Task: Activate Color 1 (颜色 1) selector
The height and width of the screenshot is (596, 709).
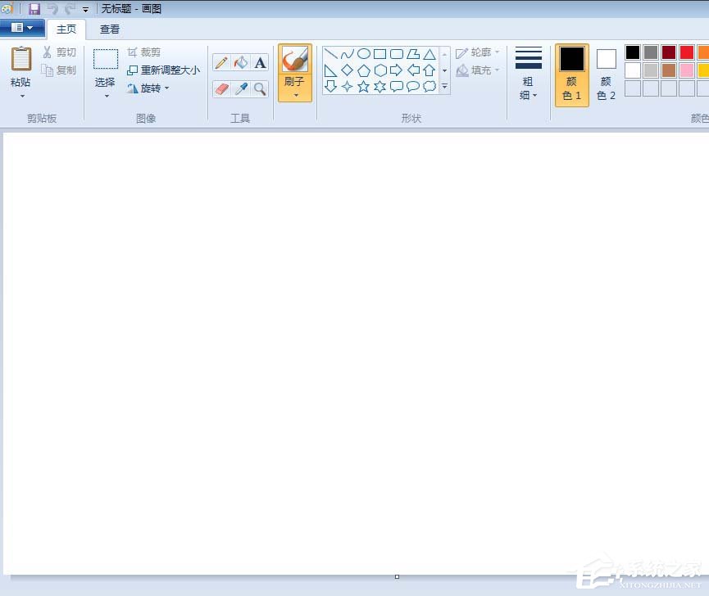Action: pos(572,75)
